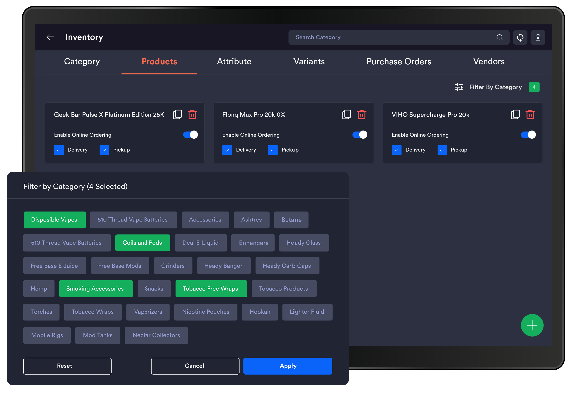Uncheck Delivery for Flonq Max Pro 20k
The image size is (587, 395).
(x=227, y=150)
